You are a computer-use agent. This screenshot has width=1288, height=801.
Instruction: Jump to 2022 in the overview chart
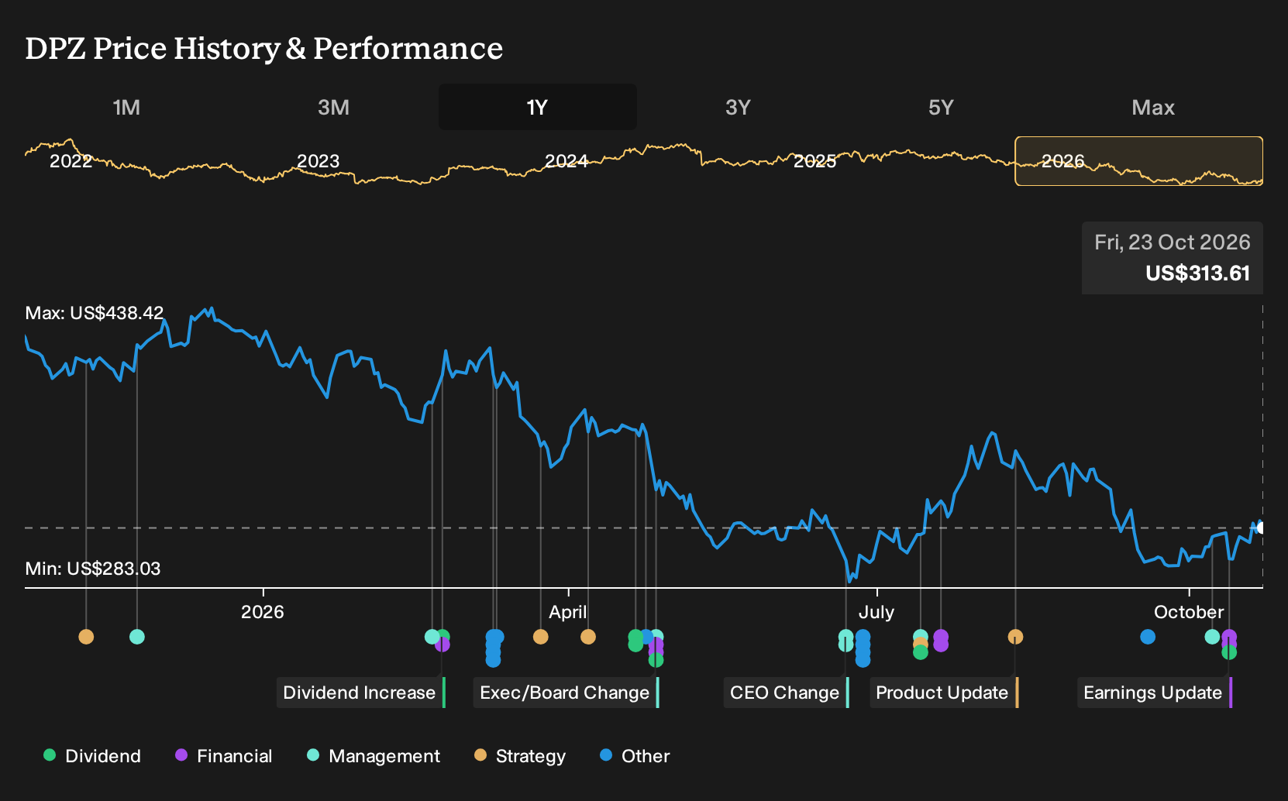click(x=71, y=161)
